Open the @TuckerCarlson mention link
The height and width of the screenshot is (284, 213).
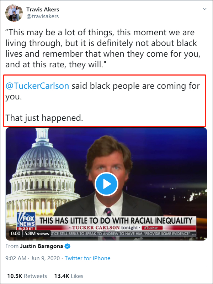[x=37, y=86]
